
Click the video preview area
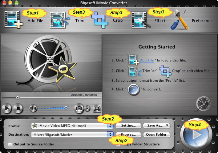(x=51, y=63)
